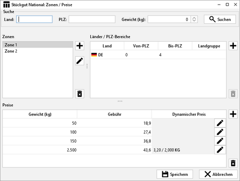Click the Gewicht (kg) stepper arrows
The height and width of the screenshot is (181, 240).
click(x=194, y=20)
